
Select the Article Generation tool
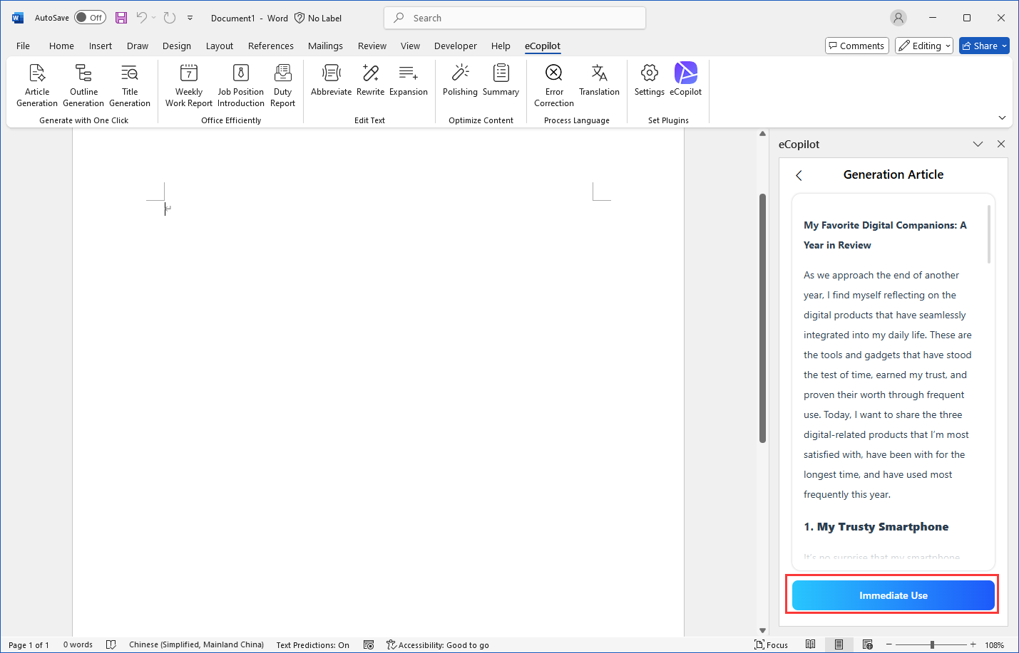click(36, 84)
